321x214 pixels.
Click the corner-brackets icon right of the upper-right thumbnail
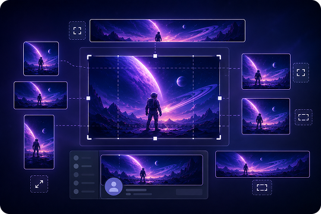point(301,73)
